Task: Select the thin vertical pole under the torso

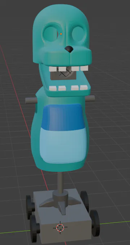Action: pyautogui.click(x=60, y=182)
